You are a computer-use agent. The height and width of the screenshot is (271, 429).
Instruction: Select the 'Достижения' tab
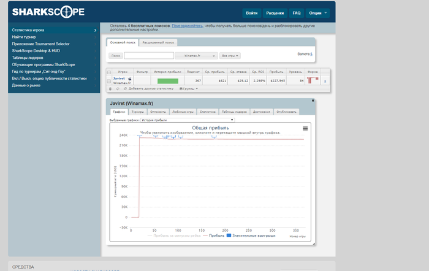(261, 112)
